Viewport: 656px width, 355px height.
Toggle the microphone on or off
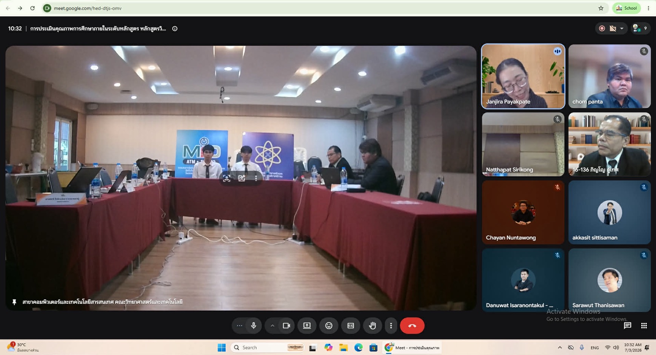click(x=254, y=326)
